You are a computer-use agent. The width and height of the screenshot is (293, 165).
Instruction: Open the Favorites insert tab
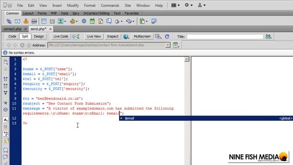click(131, 13)
